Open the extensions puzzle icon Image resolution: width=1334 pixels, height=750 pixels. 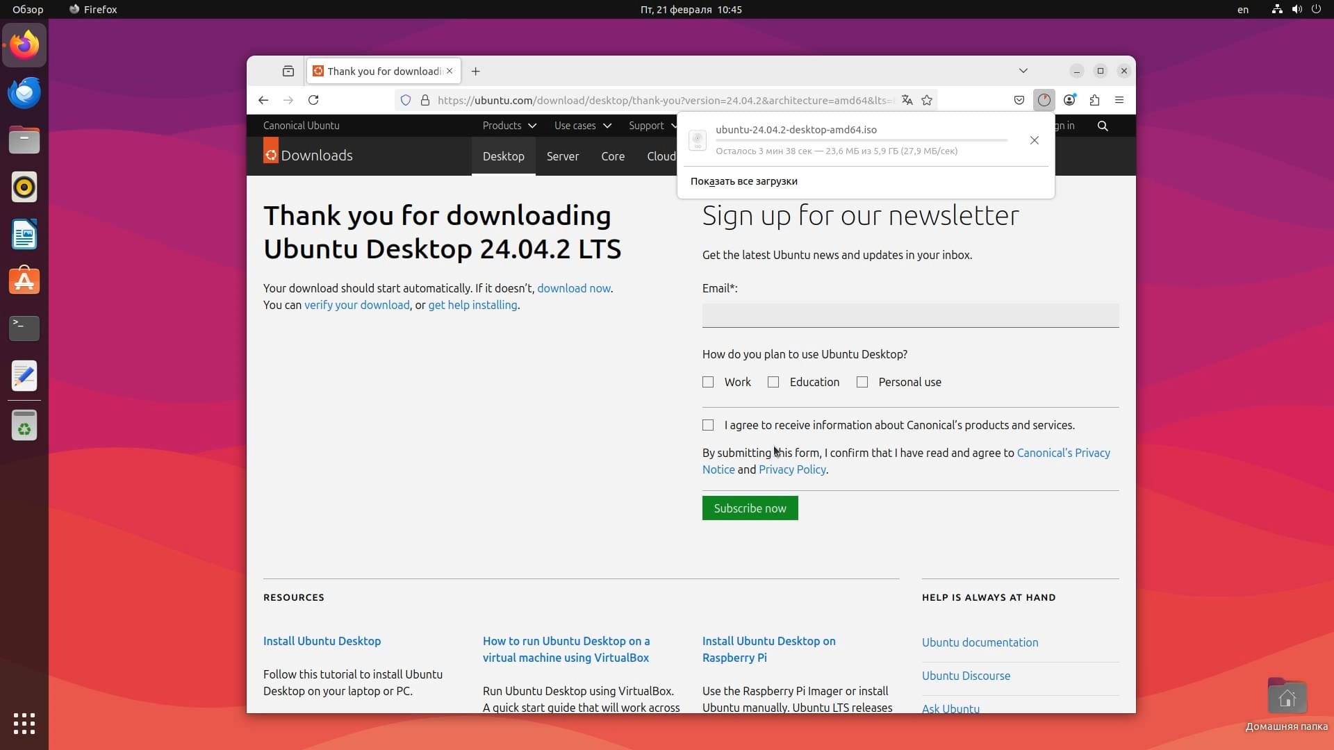(1094, 100)
